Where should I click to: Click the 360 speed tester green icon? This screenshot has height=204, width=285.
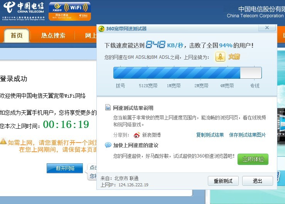[x=101, y=29]
